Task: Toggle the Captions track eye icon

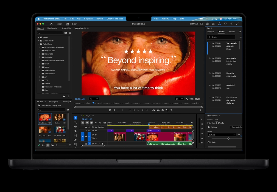Action: point(96,127)
